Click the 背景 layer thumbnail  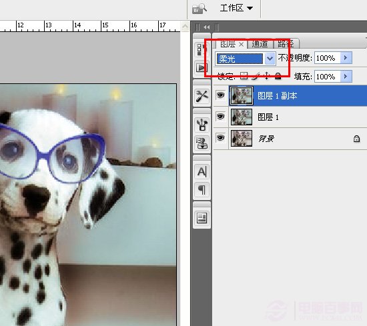(x=242, y=139)
